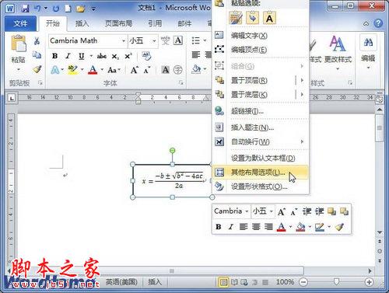
Task: Choose 其他布局选项(L)... menu item
Action: 261,173
